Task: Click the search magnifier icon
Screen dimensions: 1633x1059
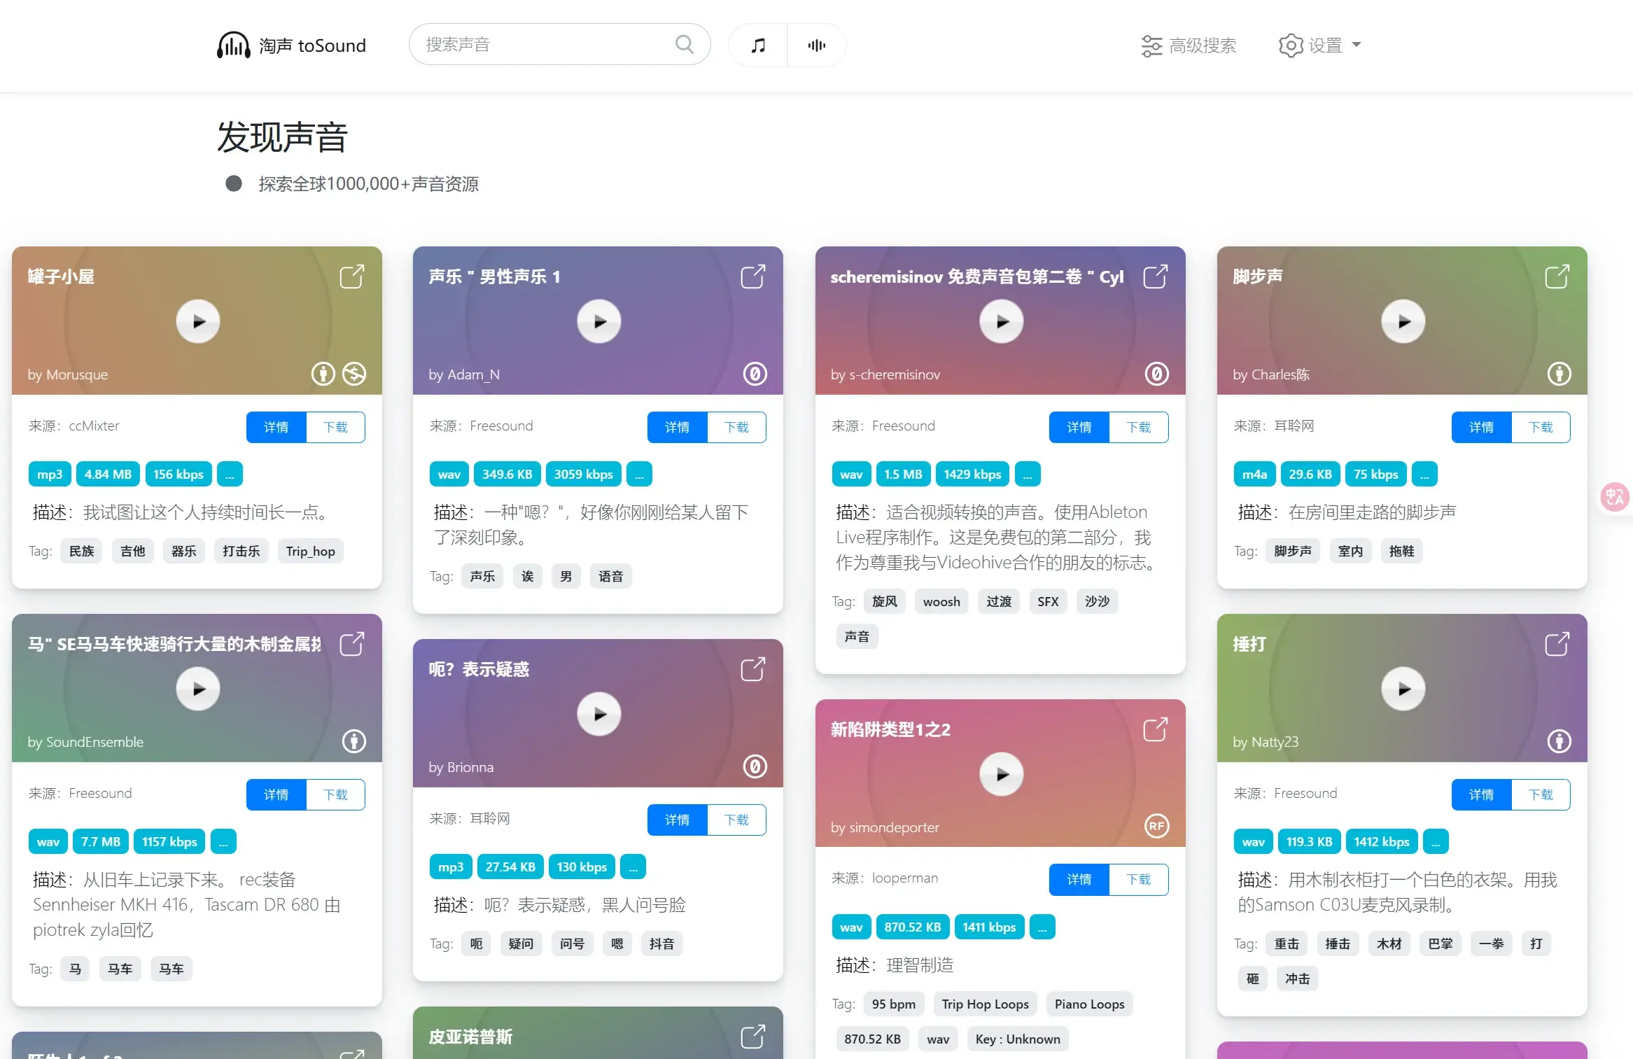Action: pyautogui.click(x=684, y=44)
